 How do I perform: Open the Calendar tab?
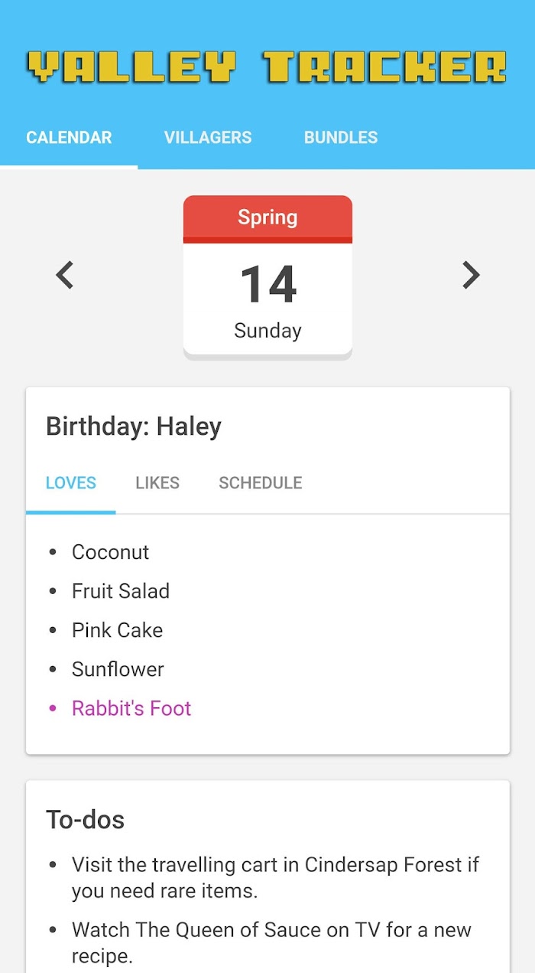coord(69,138)
